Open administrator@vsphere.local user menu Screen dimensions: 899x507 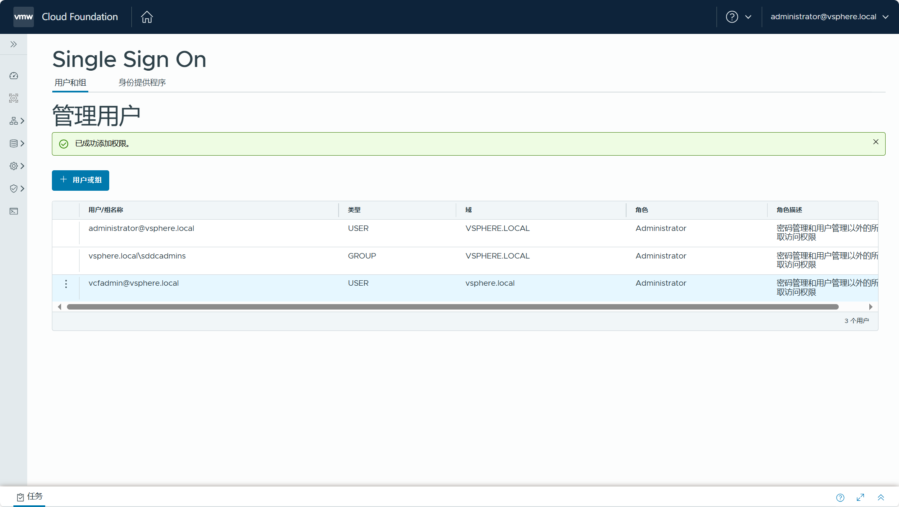830,17
